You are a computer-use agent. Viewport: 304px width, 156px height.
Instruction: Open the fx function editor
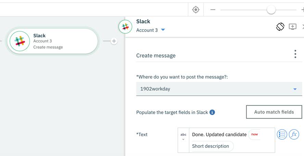coord(294,134)
